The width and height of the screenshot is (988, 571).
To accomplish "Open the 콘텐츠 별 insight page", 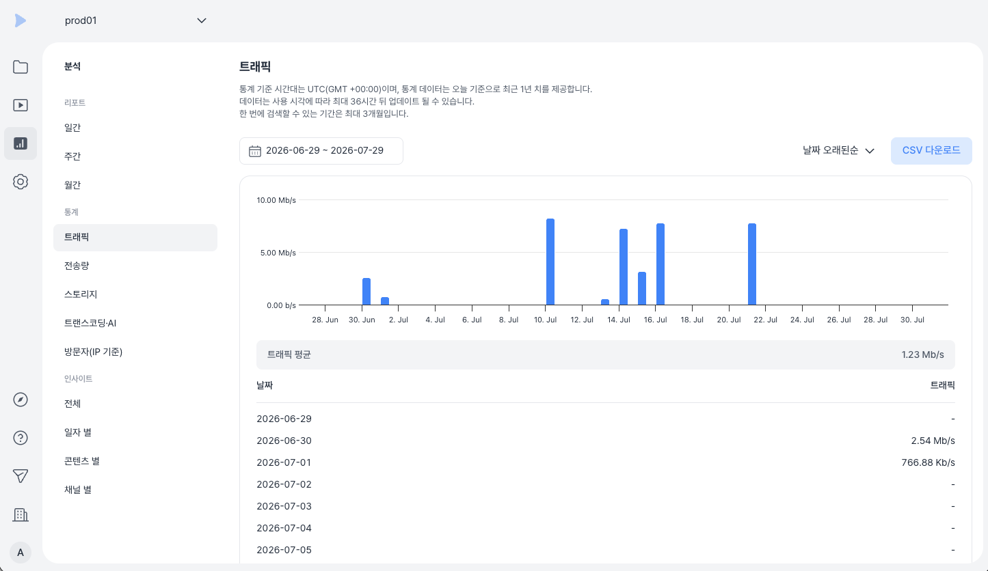I will coord(135,461).
